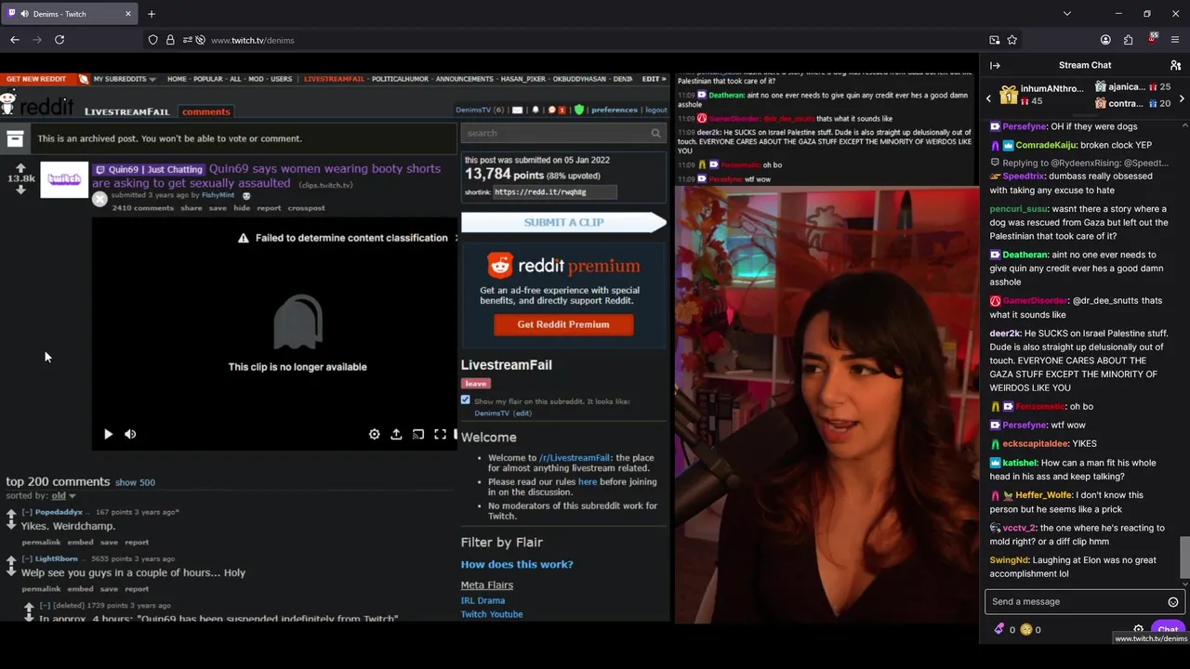Open browser hamburger application menu
1190x669 pixels.
coord(1176,40)
